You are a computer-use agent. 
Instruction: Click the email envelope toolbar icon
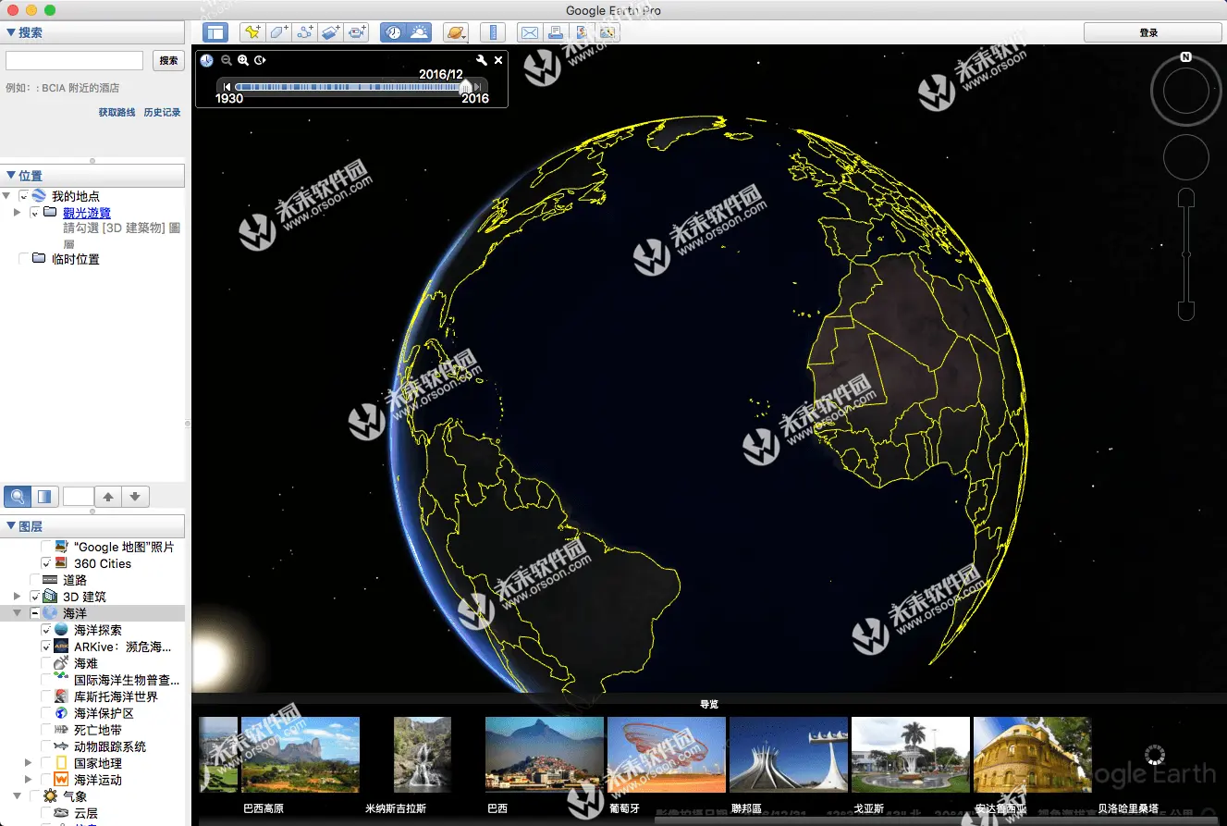click(530, 32)
